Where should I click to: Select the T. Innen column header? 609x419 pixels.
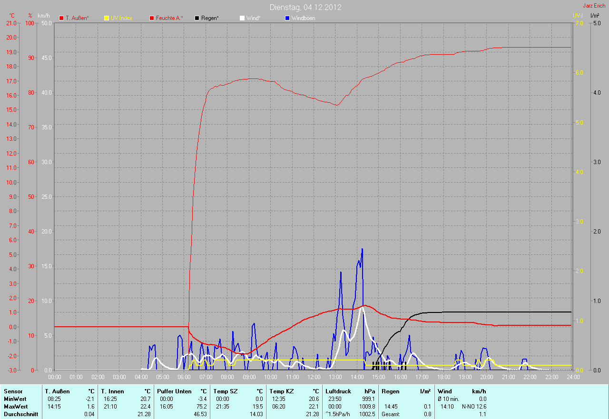tap(112, 391)
